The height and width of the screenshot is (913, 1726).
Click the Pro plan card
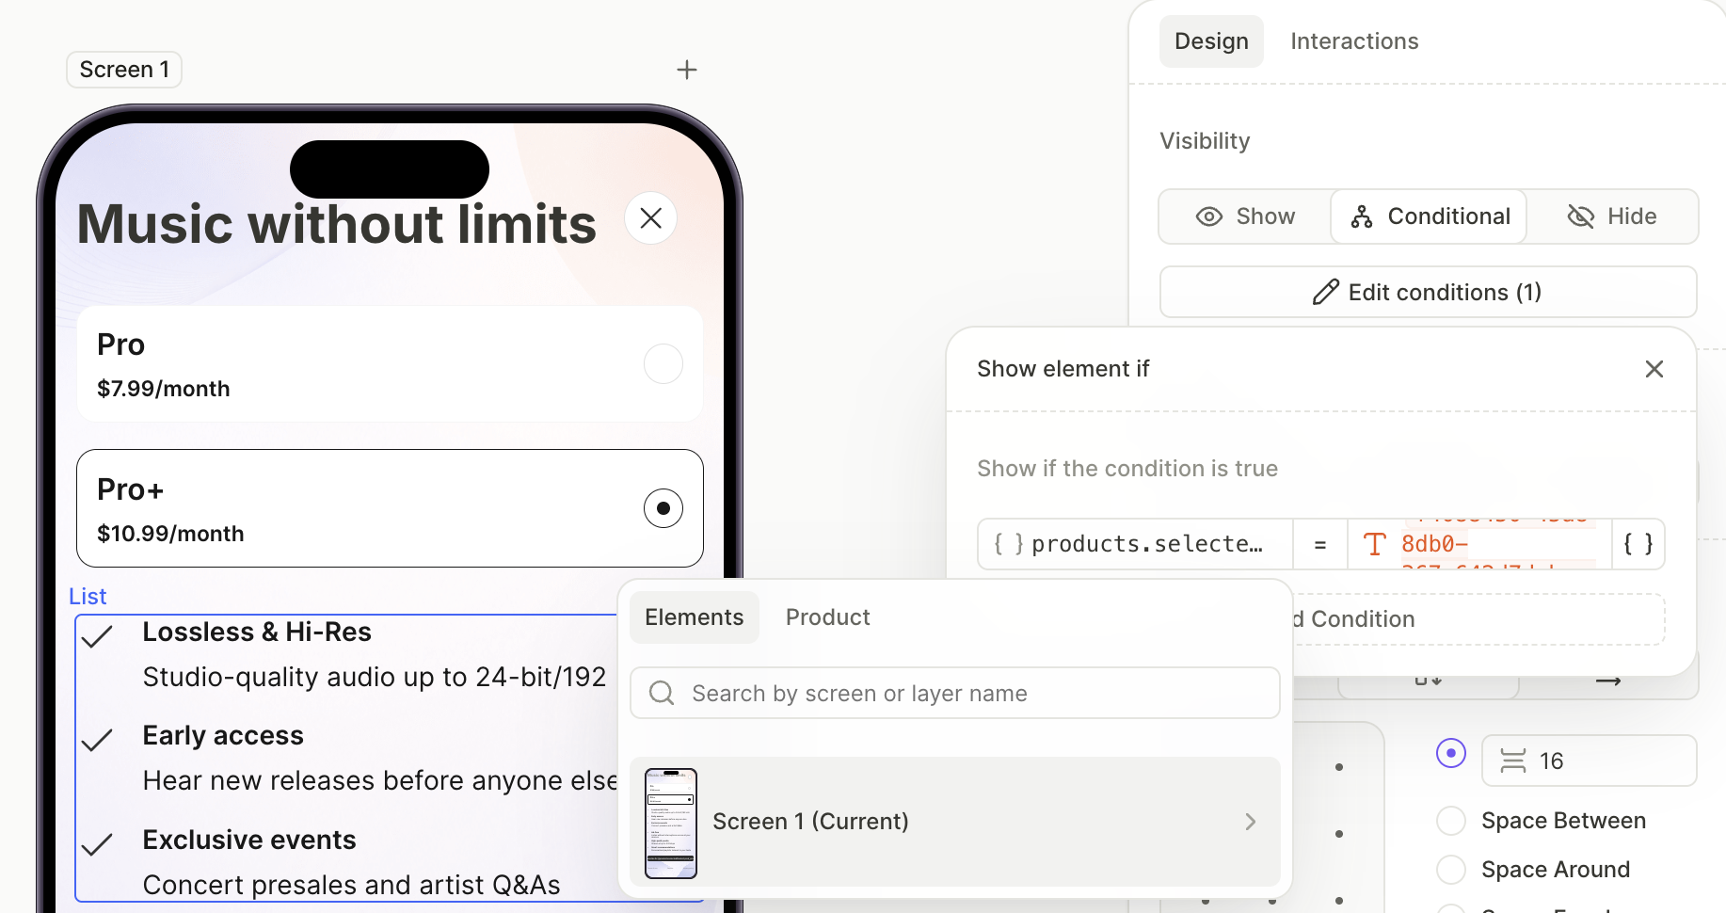390,364
